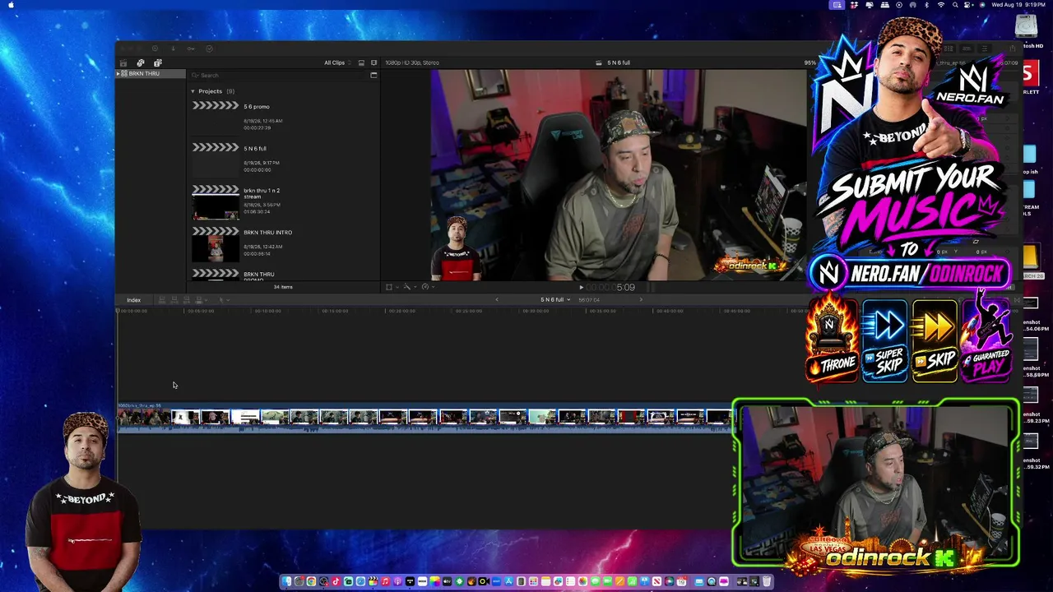Go forward in timeline history
This screenshot has height=592, width=1053.
pyautogui.click(x=641, y=300)
